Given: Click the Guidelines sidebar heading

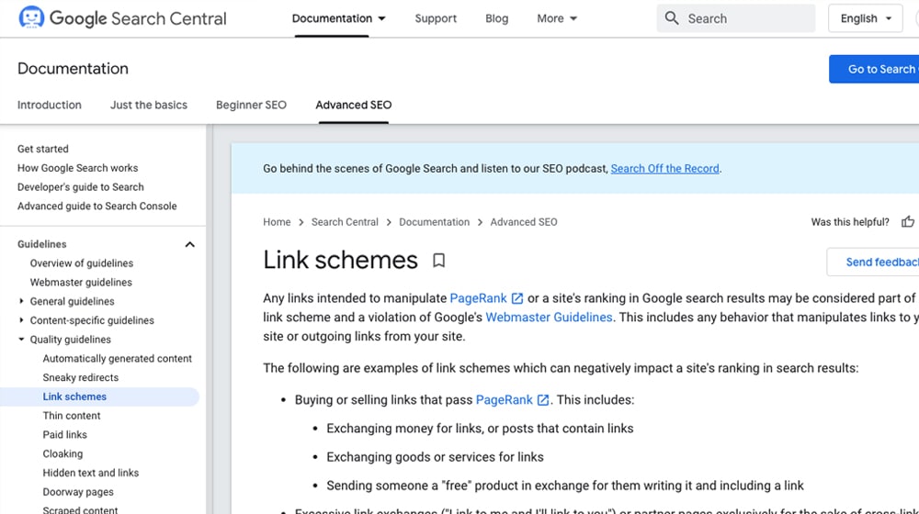Looking at the screenshot, I should (41, 244).
